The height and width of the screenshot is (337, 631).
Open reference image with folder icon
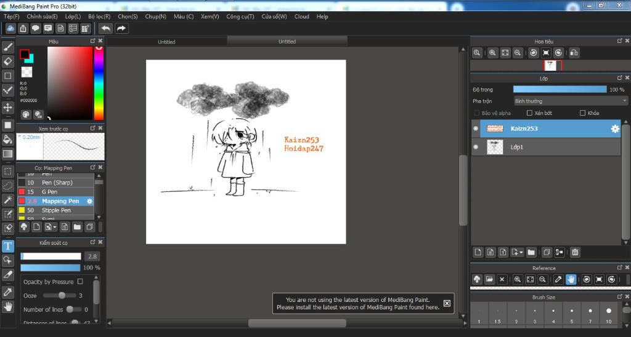(489, 279)
